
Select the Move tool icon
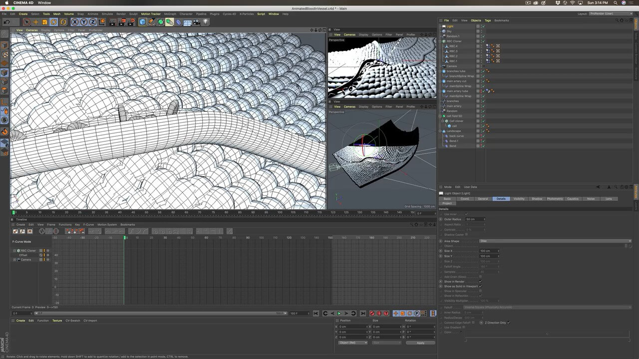(x=36, y=22)
